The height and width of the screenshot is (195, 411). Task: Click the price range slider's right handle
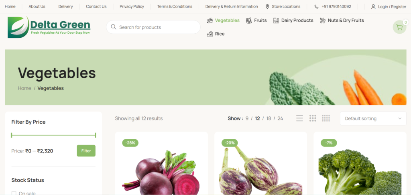[x=96, y=135]
